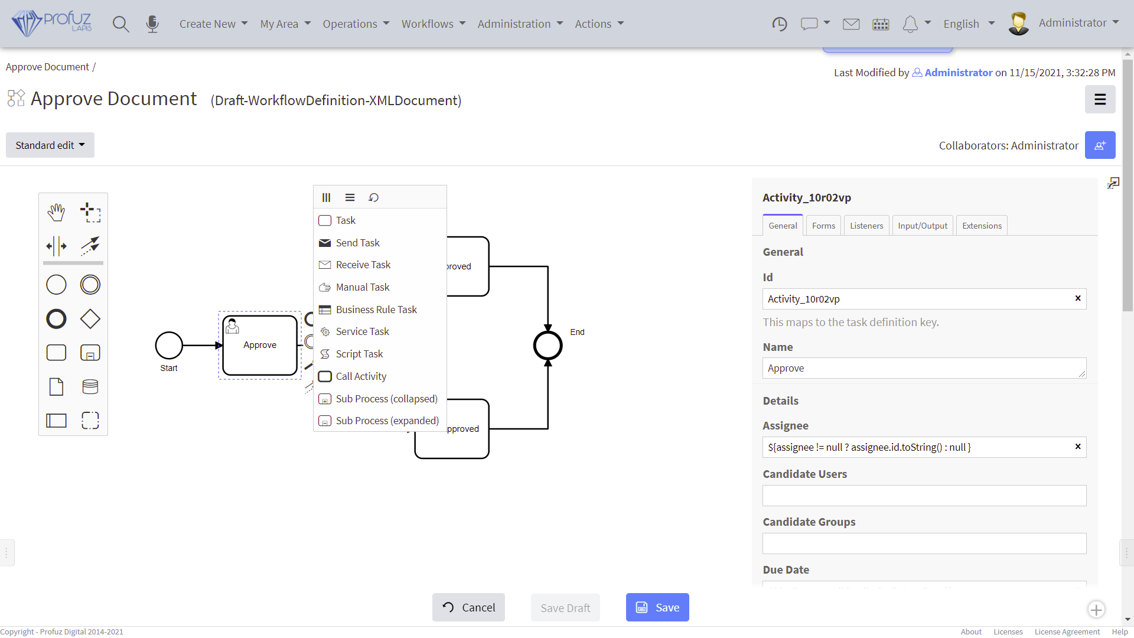
Task: Click the Save button
Action: 657,607
